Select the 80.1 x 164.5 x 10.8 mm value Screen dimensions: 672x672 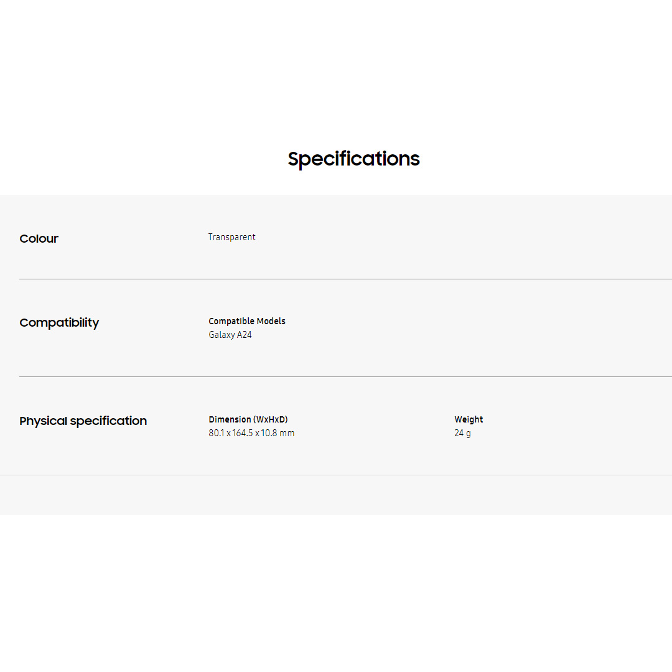coord(251,433)
